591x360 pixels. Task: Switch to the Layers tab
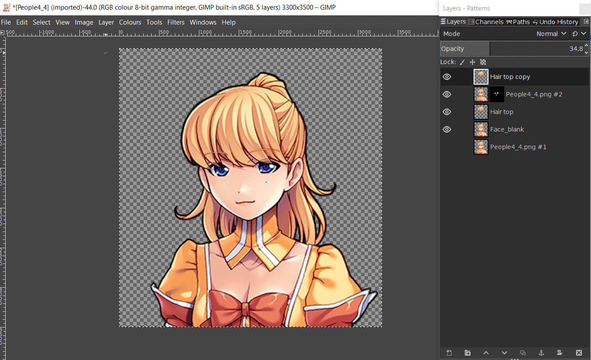(x=453, y=22)
